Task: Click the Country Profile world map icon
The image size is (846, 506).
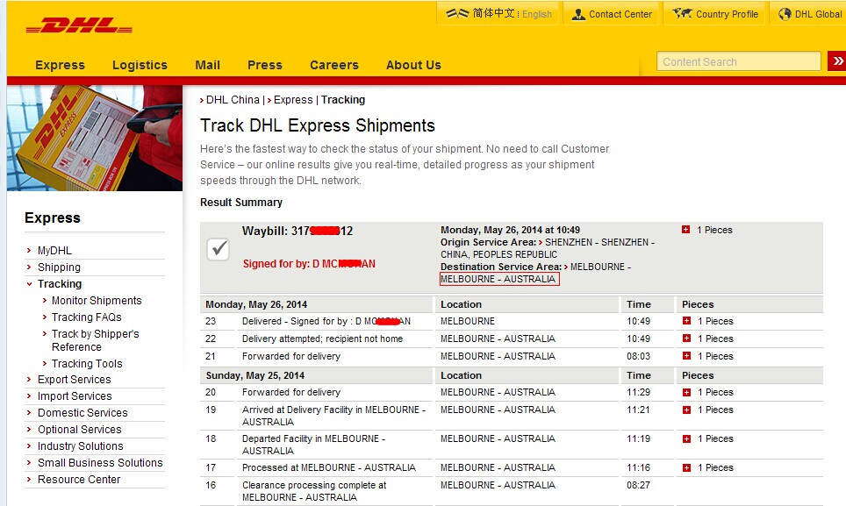Action: [x=682, y=13]
